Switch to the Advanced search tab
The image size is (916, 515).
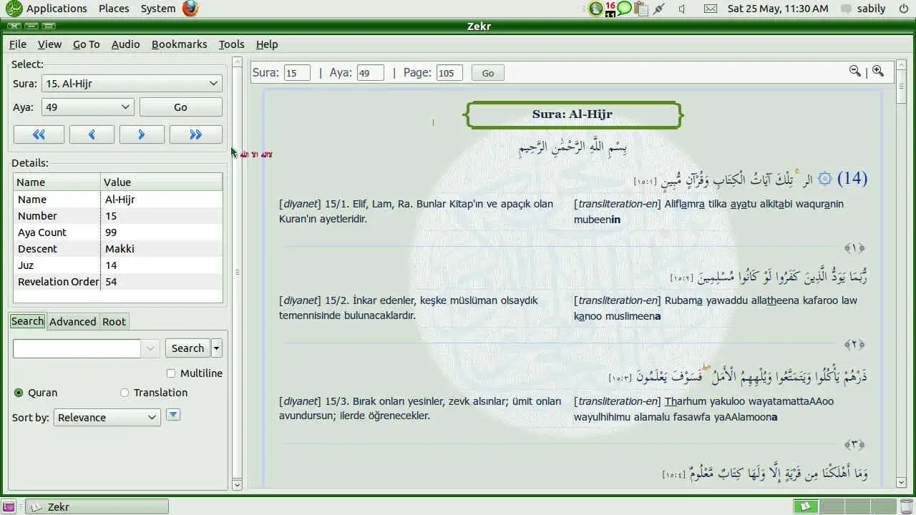72,322
